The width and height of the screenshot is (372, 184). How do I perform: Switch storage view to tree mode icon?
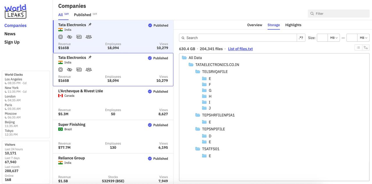[x=366, y=47]
